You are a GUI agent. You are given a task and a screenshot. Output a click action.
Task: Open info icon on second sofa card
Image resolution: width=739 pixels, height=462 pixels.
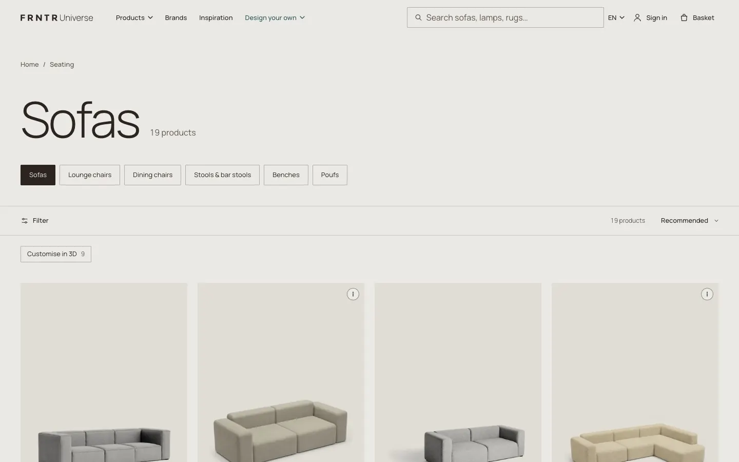(x=353, y=294)
